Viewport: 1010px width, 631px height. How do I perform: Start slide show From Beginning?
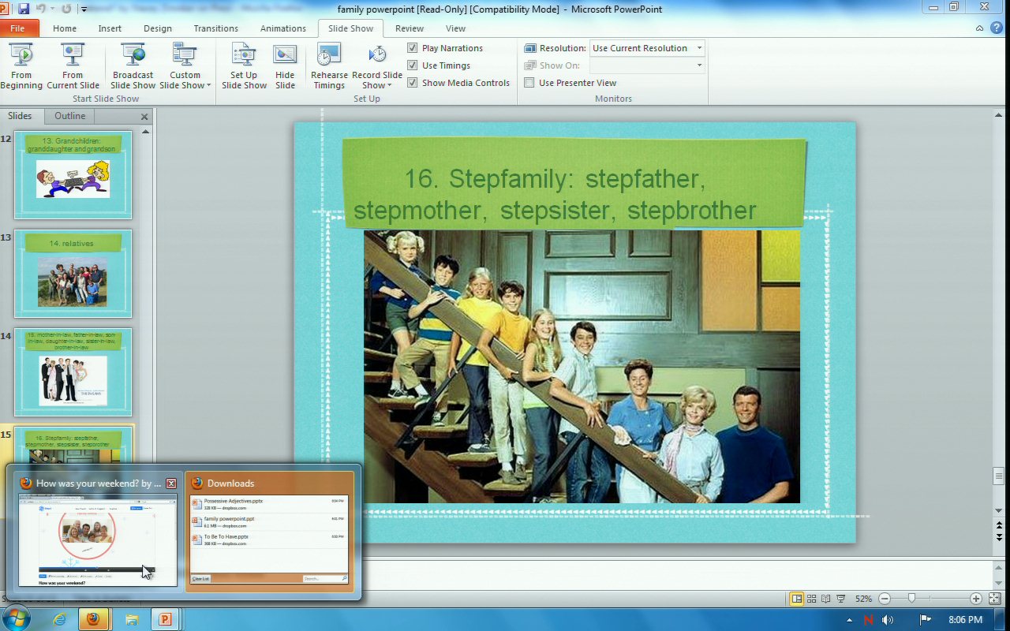coord(21,66)
